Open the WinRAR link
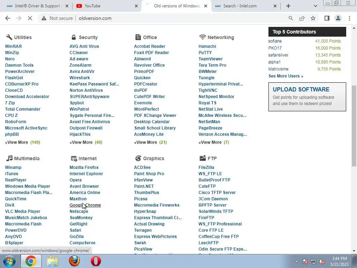This screenshot has width=357, height=268. pos(14,46)
